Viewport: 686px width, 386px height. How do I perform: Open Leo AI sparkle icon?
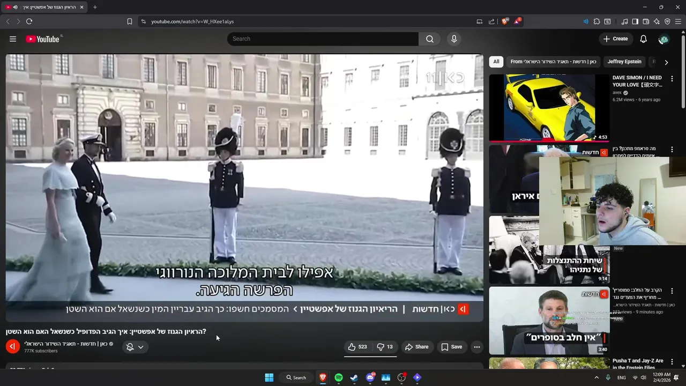(657, 21)
